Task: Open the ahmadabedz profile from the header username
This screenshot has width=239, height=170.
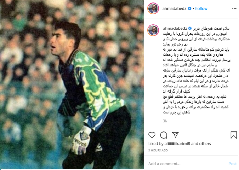Action: click(174, 9)
